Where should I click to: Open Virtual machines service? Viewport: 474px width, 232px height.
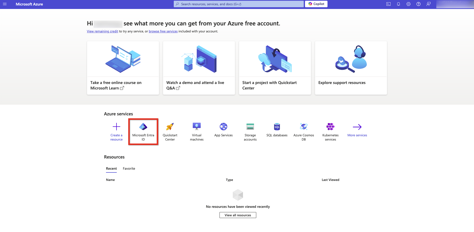(x=197, y=132)
